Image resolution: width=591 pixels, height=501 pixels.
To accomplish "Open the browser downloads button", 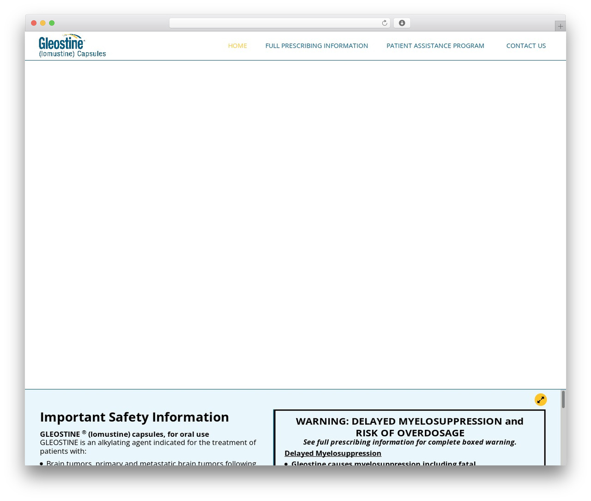I will [x=402, y=23].
